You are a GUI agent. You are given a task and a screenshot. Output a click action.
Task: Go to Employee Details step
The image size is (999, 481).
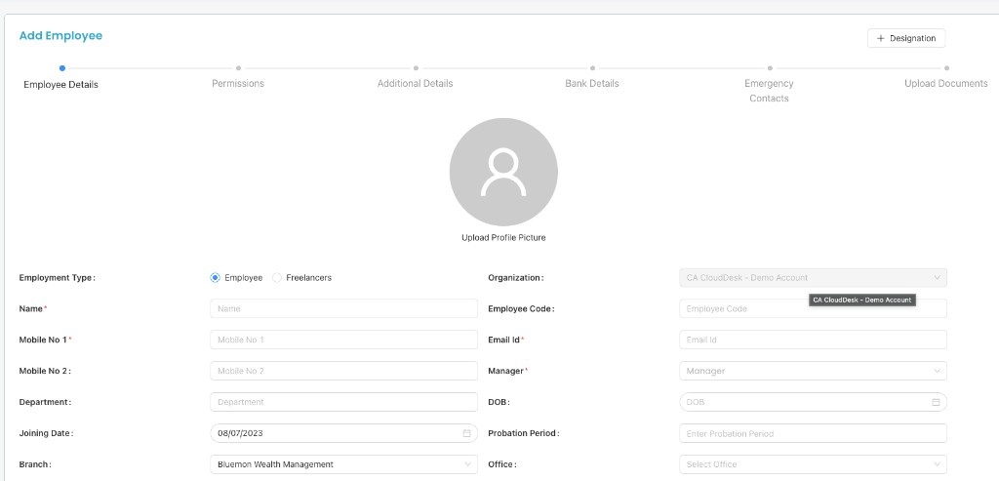(x=61, y=84)
